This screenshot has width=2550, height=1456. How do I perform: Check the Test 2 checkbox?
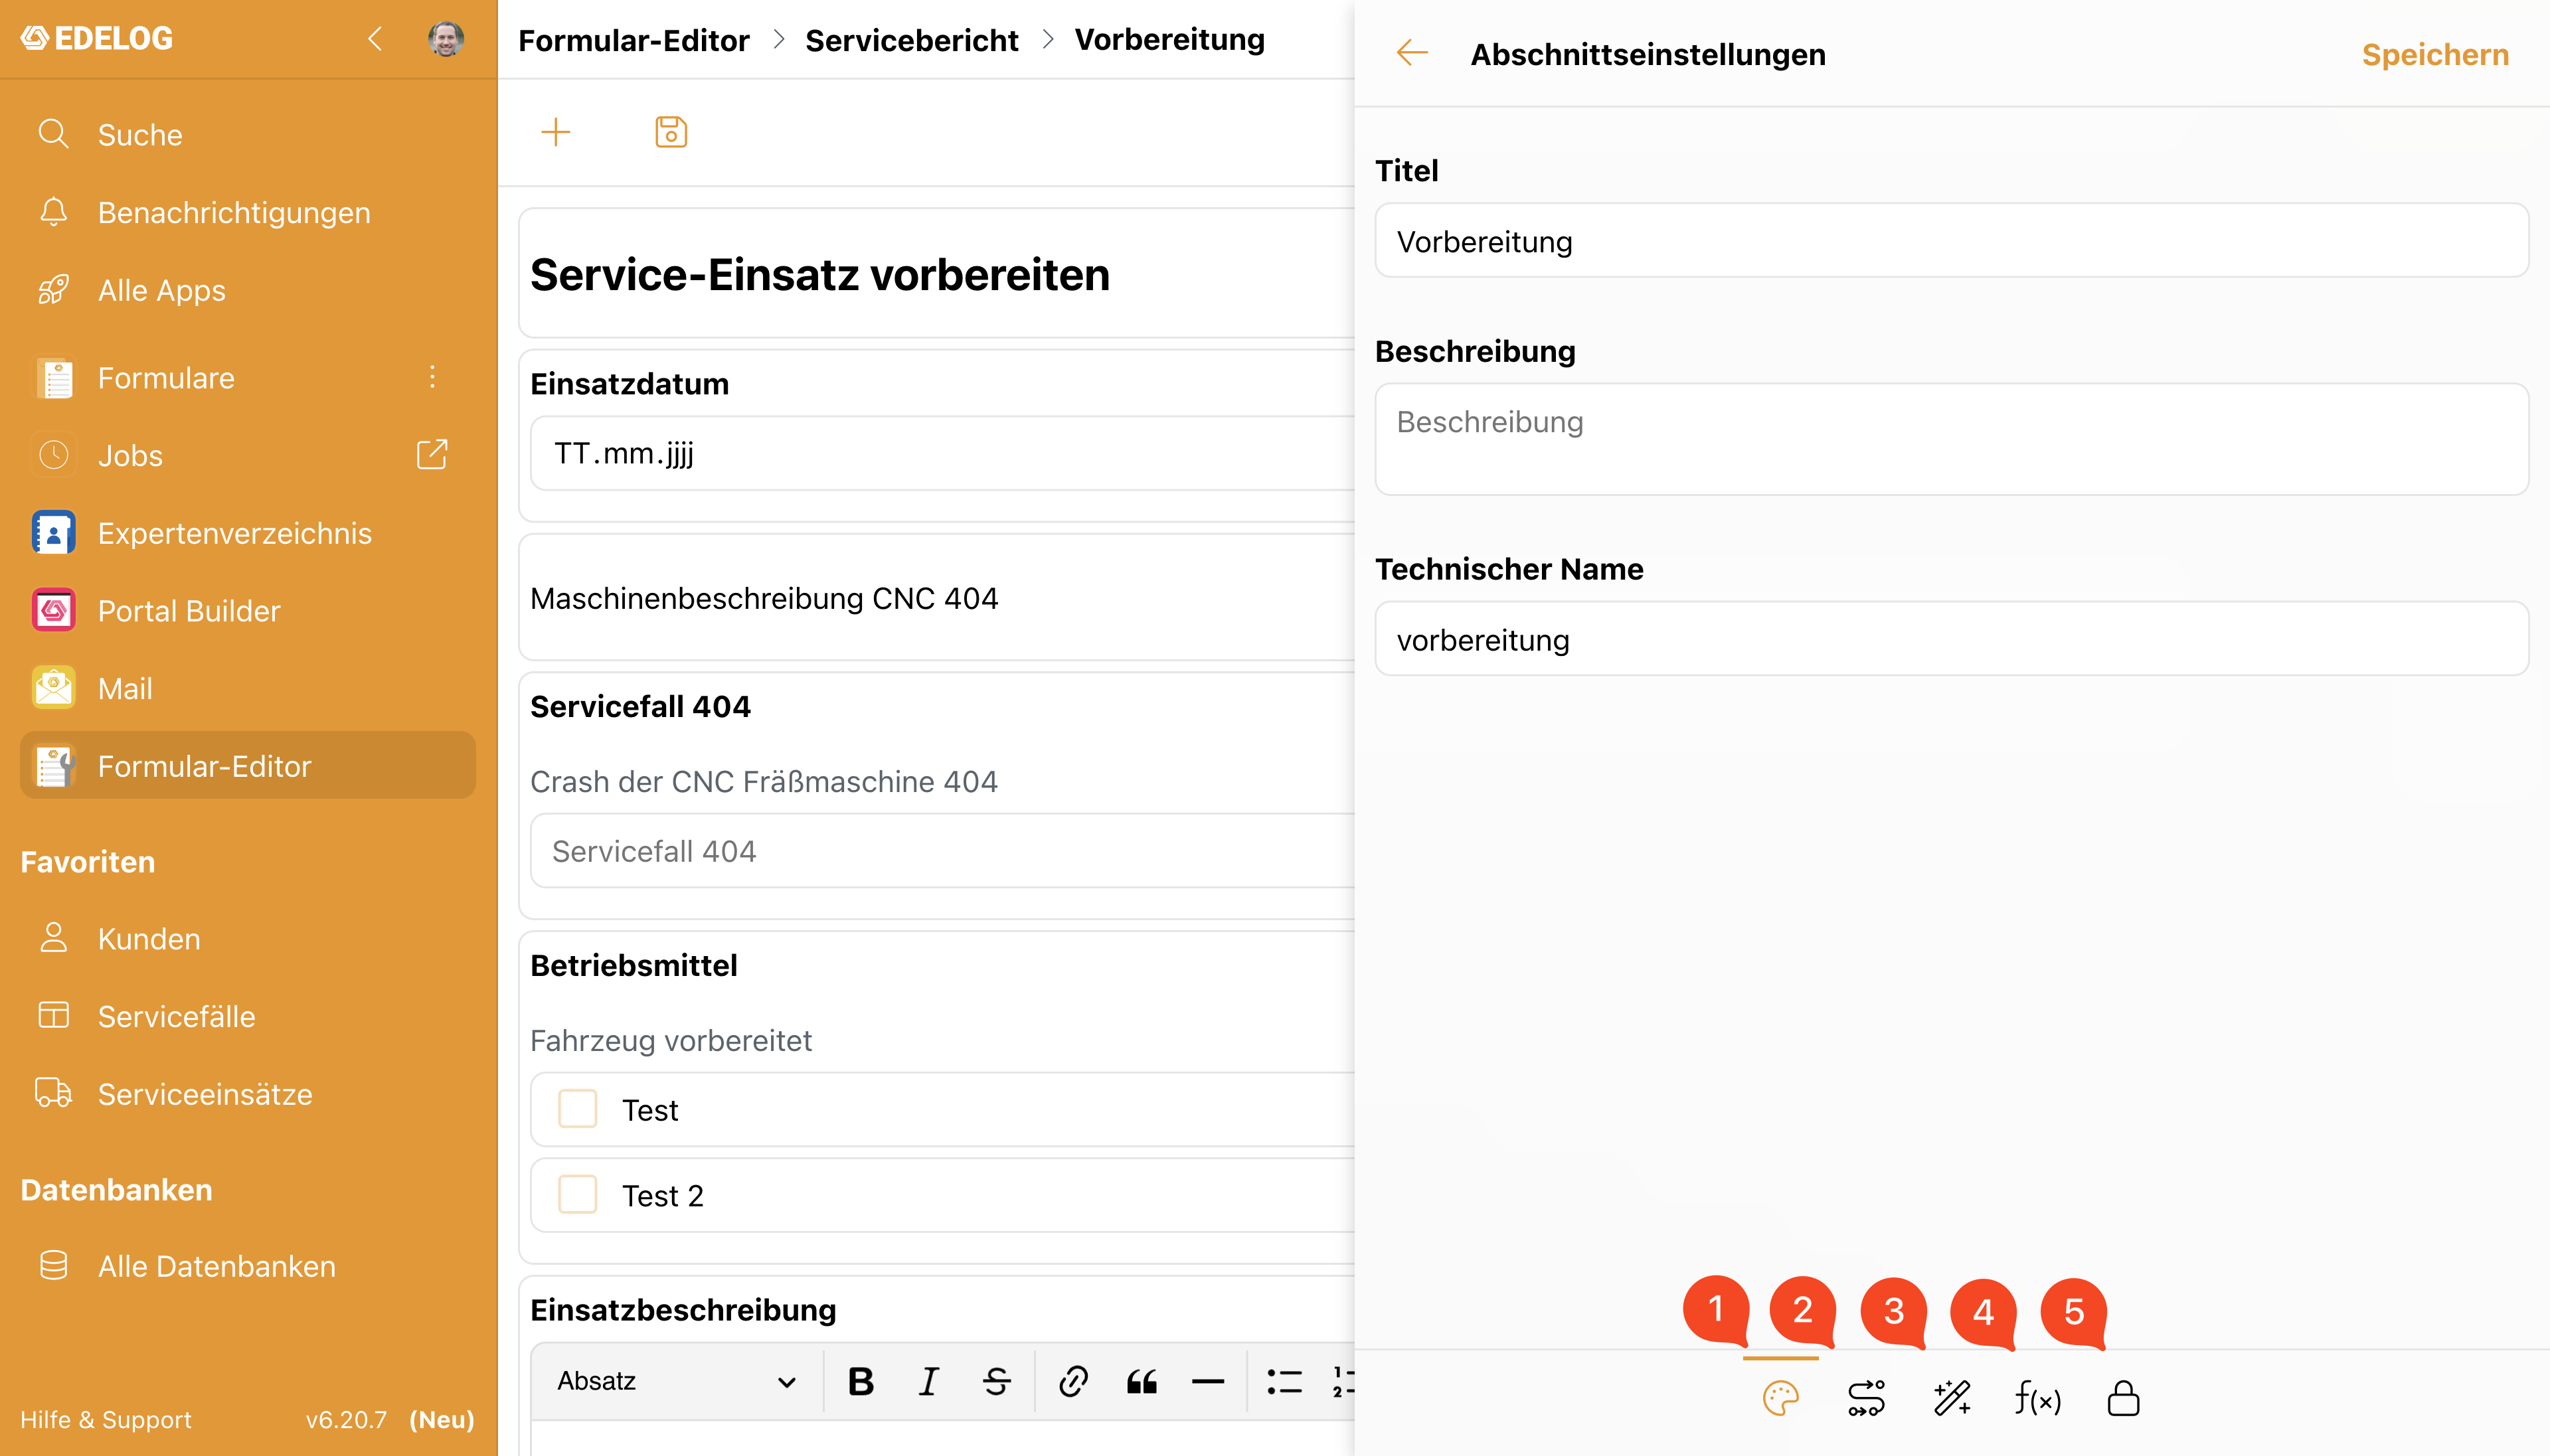577,1195
